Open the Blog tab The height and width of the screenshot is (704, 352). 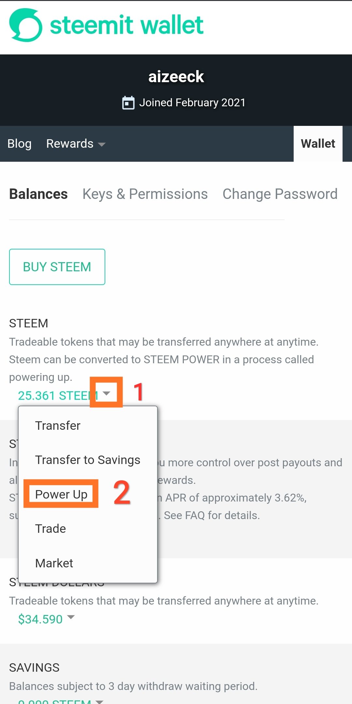coord(20,144)
